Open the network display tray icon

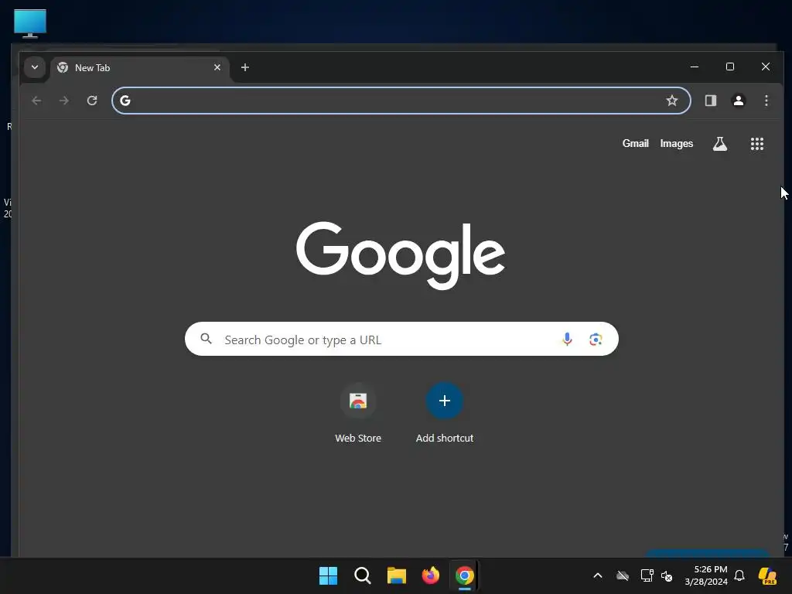pyautogui.click(x=647, y=575)
